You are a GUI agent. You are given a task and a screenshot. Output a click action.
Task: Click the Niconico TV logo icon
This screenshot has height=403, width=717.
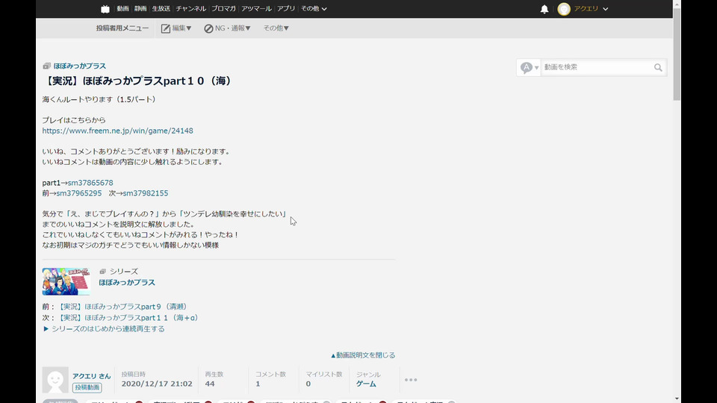[x=105, y=9]
